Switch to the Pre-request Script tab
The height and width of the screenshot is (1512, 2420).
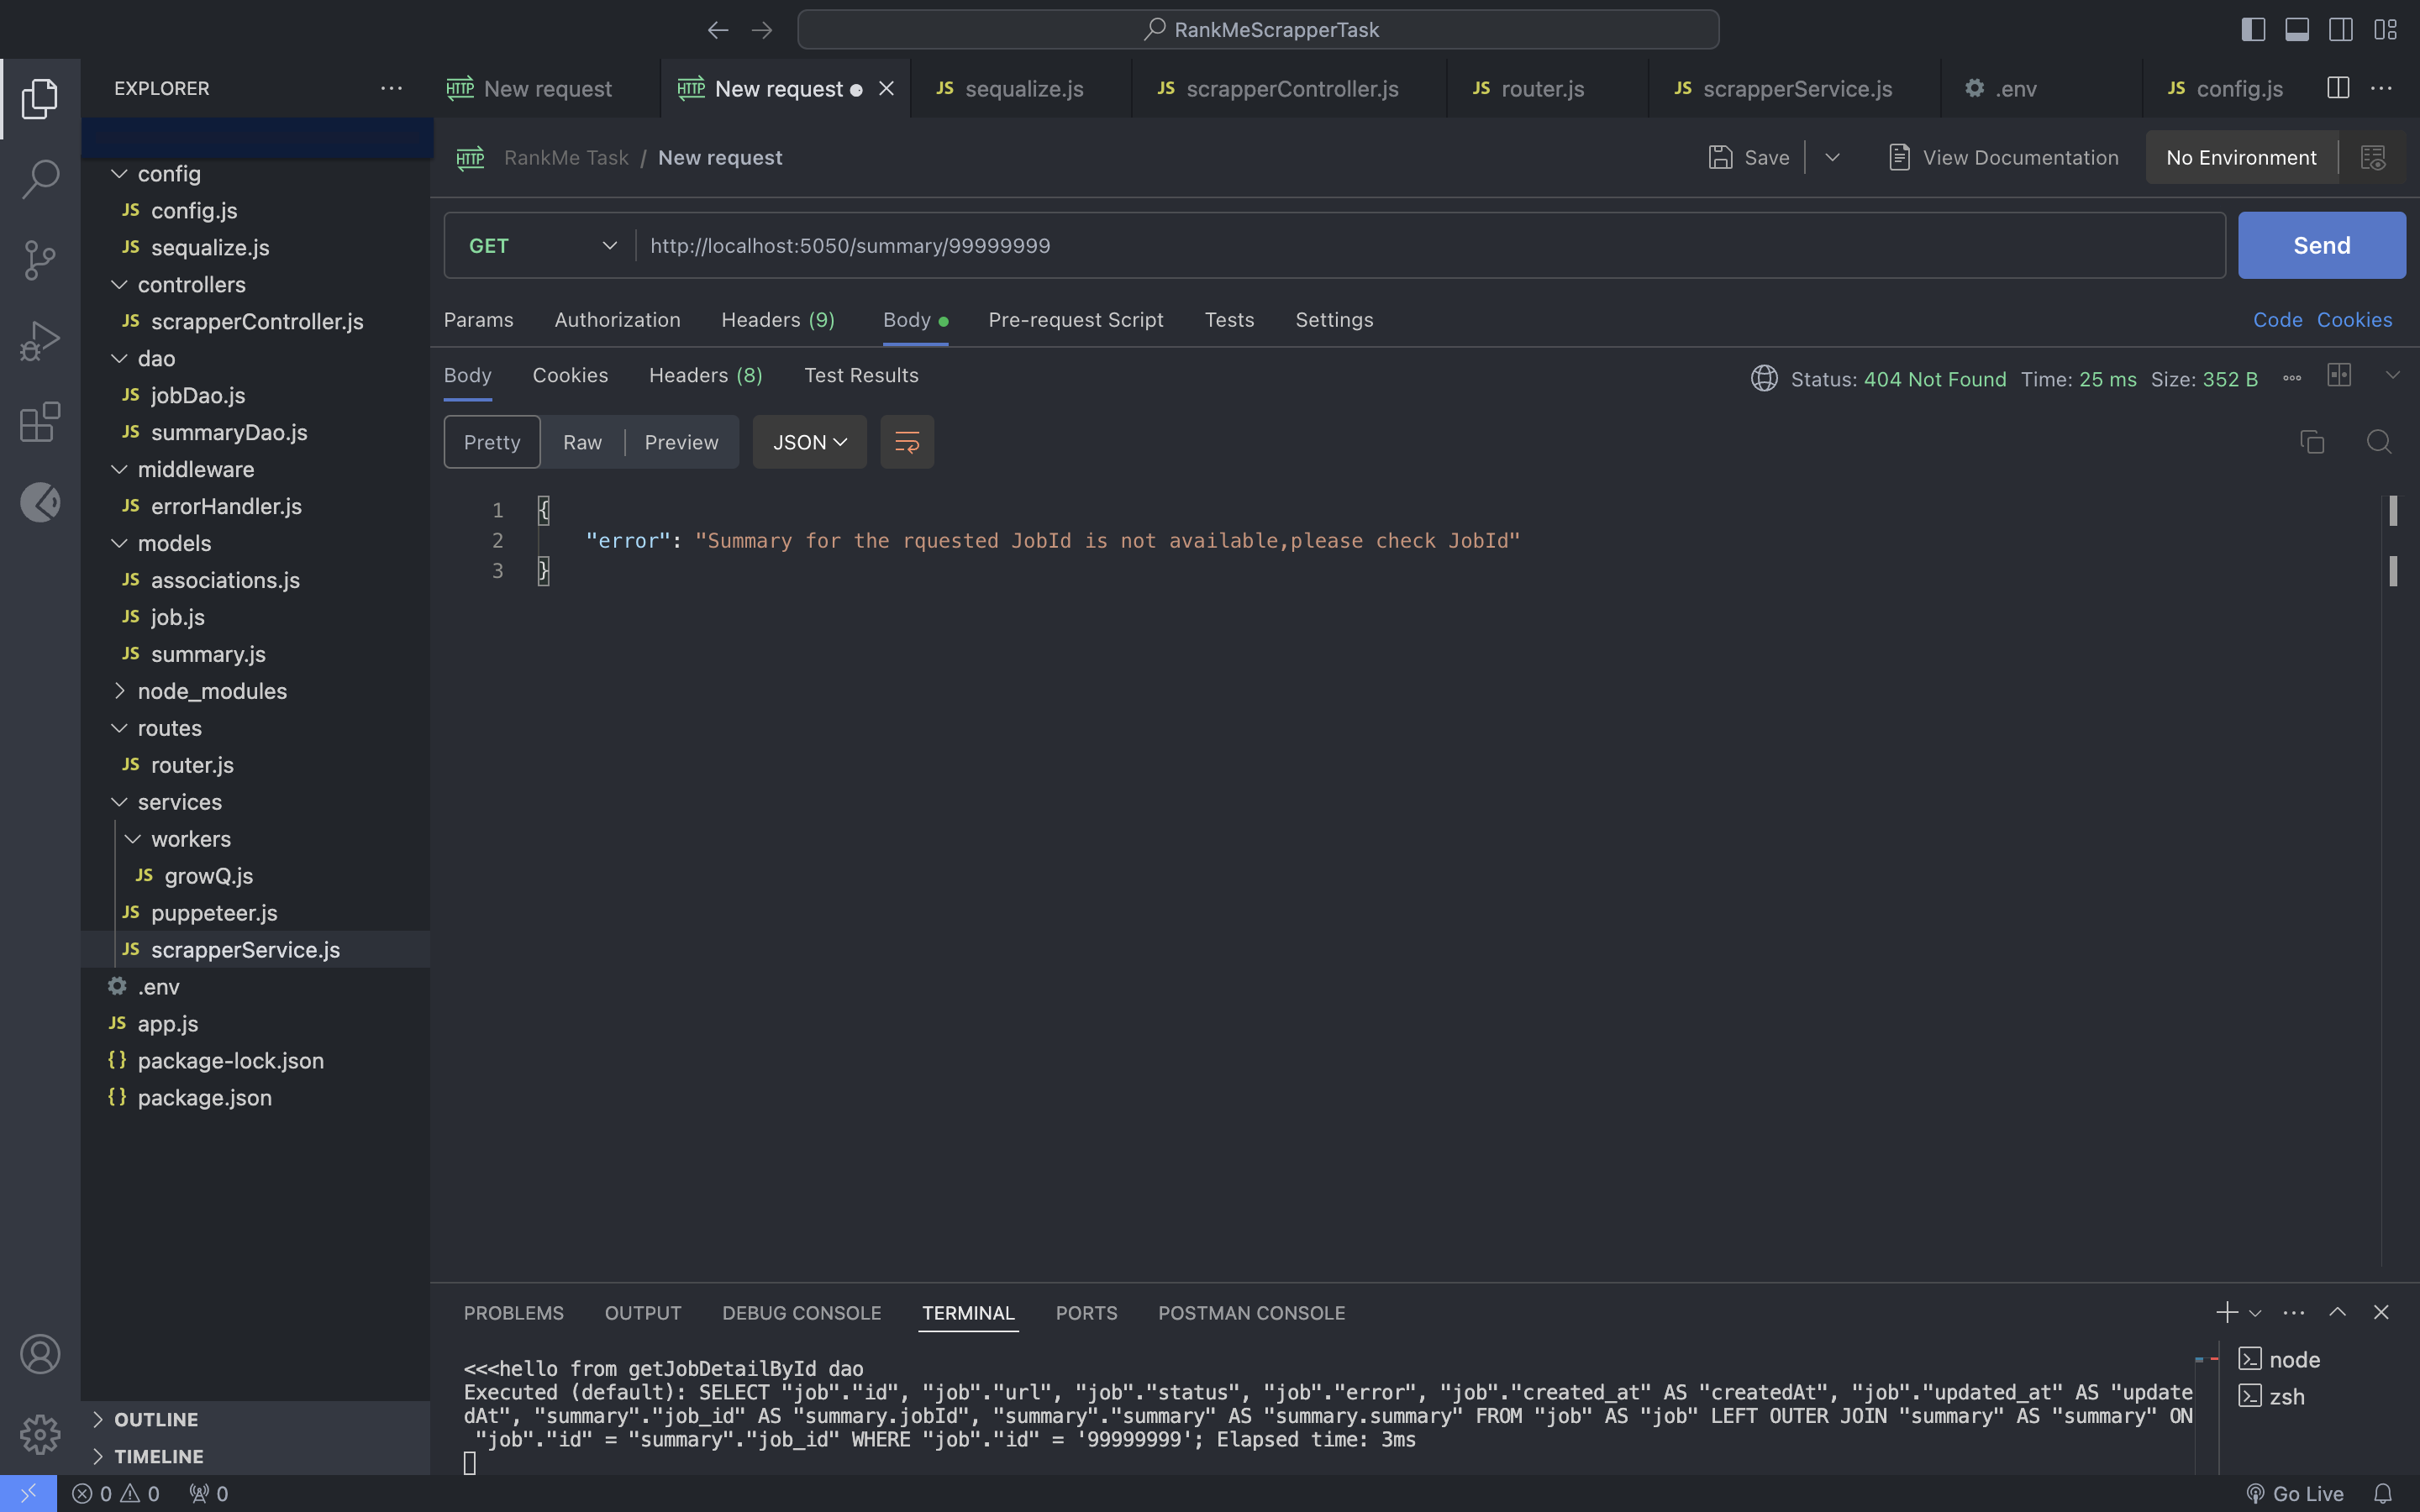click(x=1075, y=320)
